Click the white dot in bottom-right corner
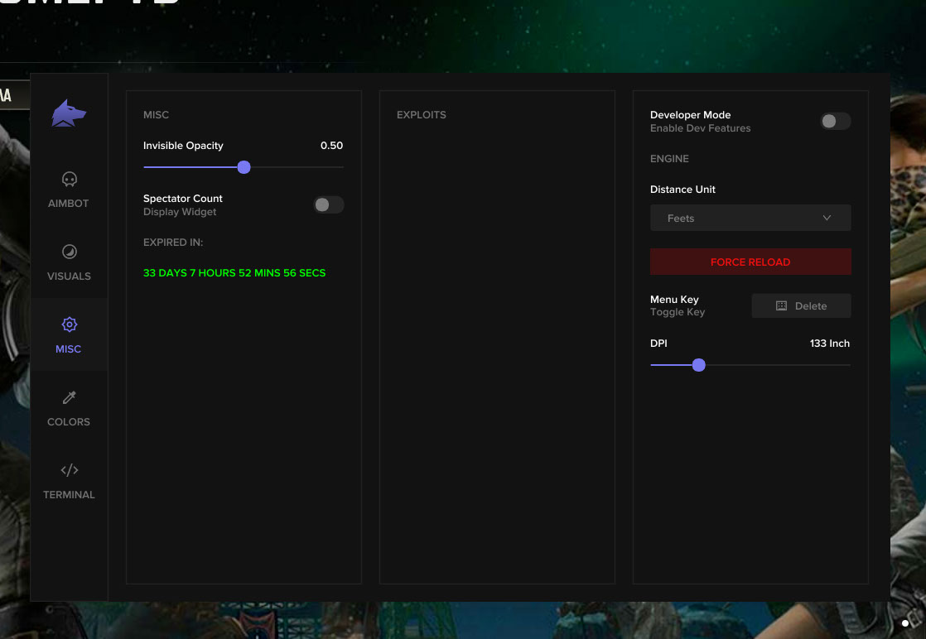Viewport: 926px width, 639px height. pyautogui.click(x=905, y=623)
